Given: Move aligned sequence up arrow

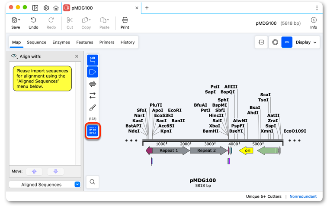Looking at the screenshot, I should click(x=34, y=171).
